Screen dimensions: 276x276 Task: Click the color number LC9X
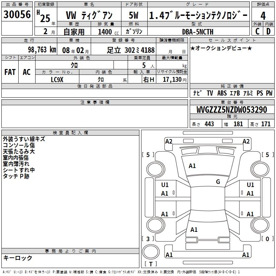click(57, 80)
